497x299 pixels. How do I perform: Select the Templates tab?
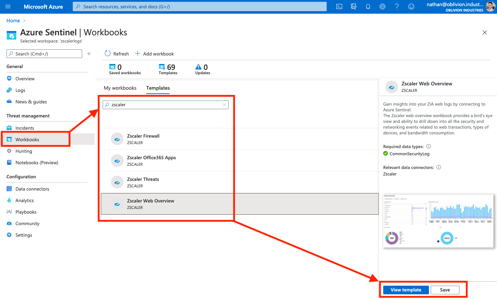click(x=158, y=88)
